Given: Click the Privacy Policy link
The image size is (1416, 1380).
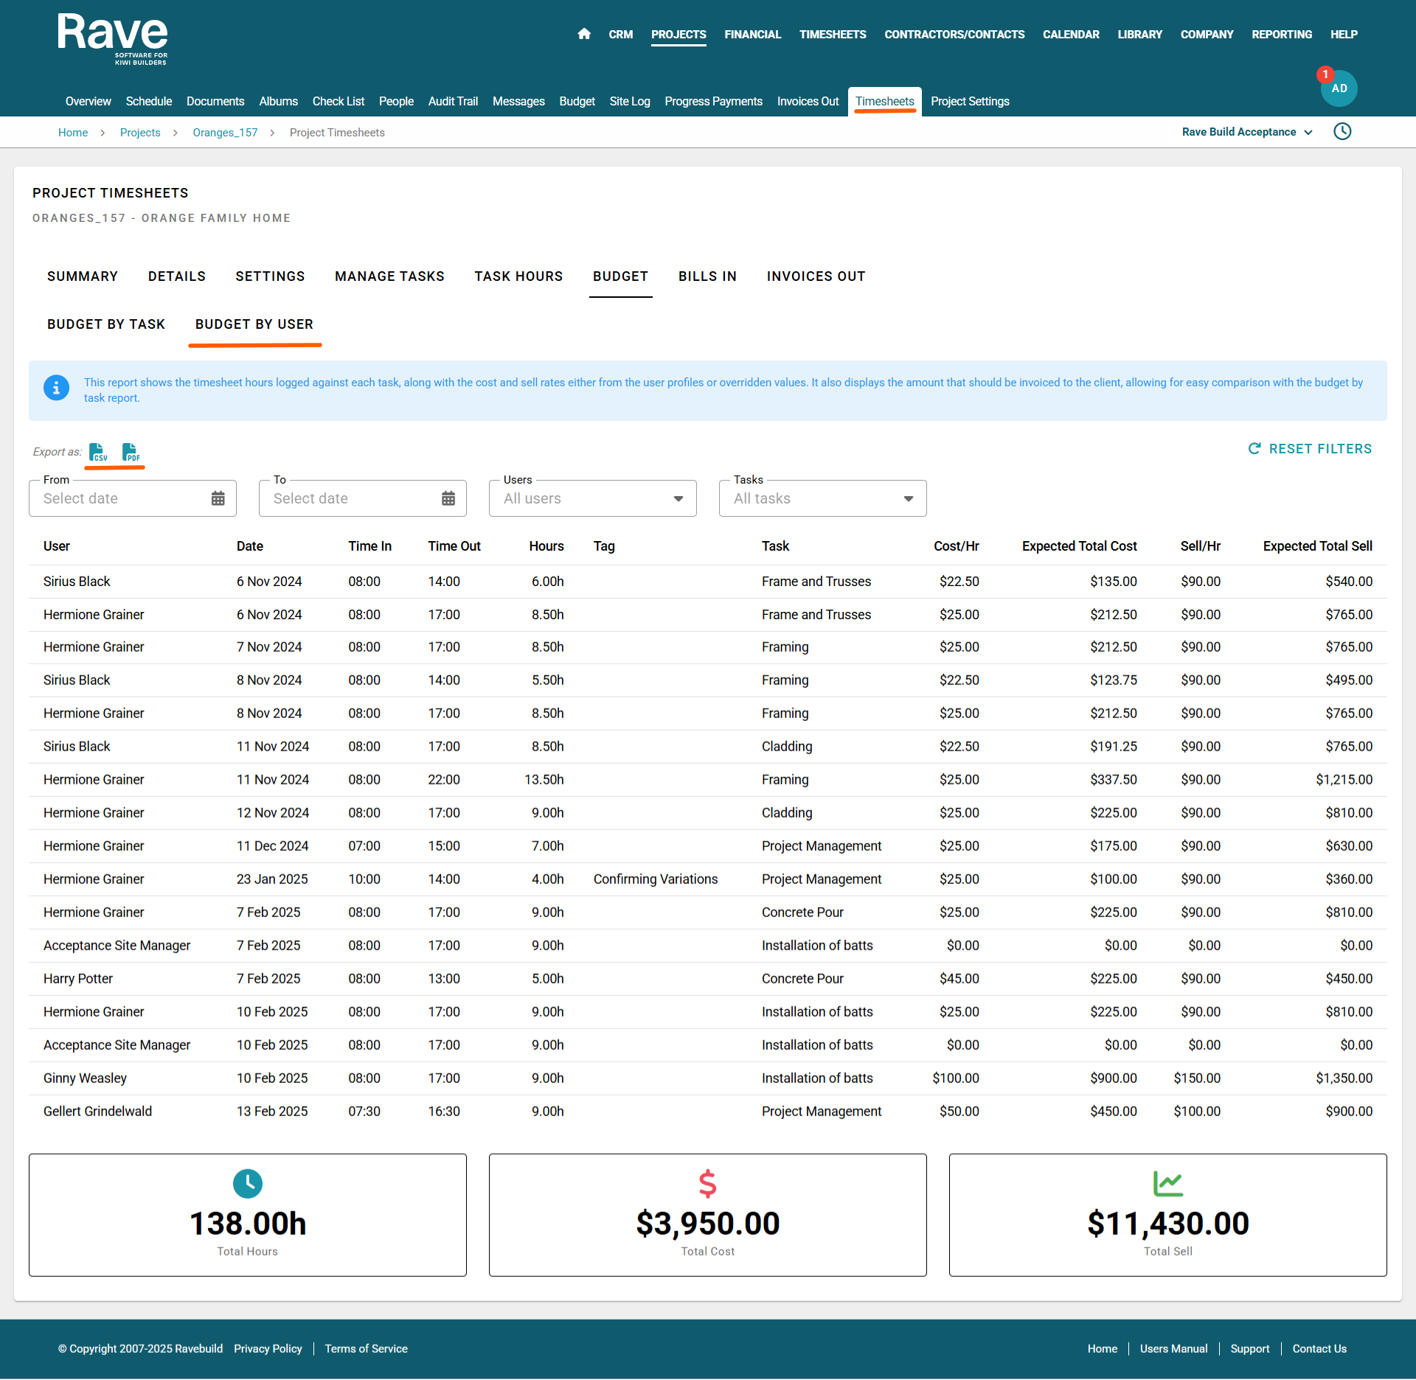Looking at the screenshot, I should pyautogui.click(x=268, y=1349).
